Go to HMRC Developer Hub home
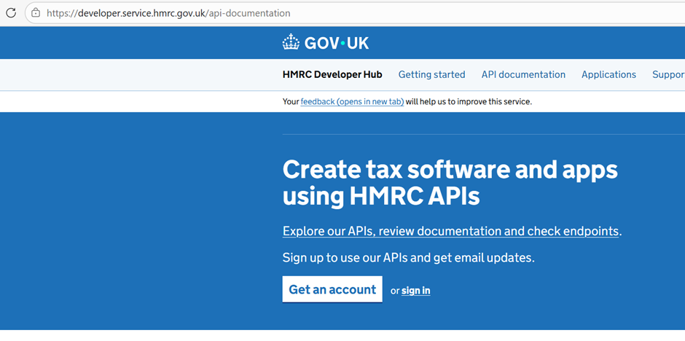Viewport: 685px width, 341px height. coord(332,74)
